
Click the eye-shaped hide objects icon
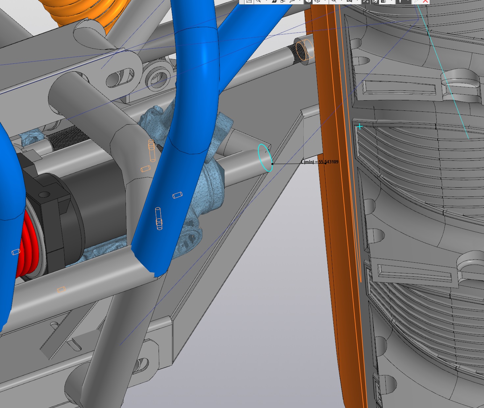point(333,1)
